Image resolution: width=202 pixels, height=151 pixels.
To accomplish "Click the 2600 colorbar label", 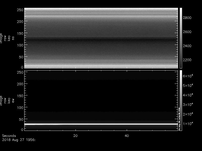I will (187, 32).
